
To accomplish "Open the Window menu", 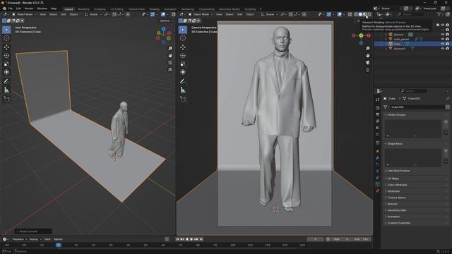I will 42,8.
